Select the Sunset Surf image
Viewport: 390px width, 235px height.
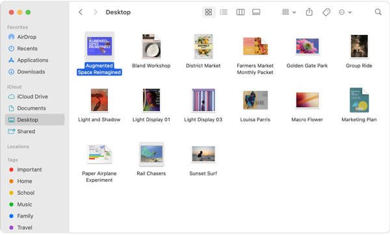203,154
